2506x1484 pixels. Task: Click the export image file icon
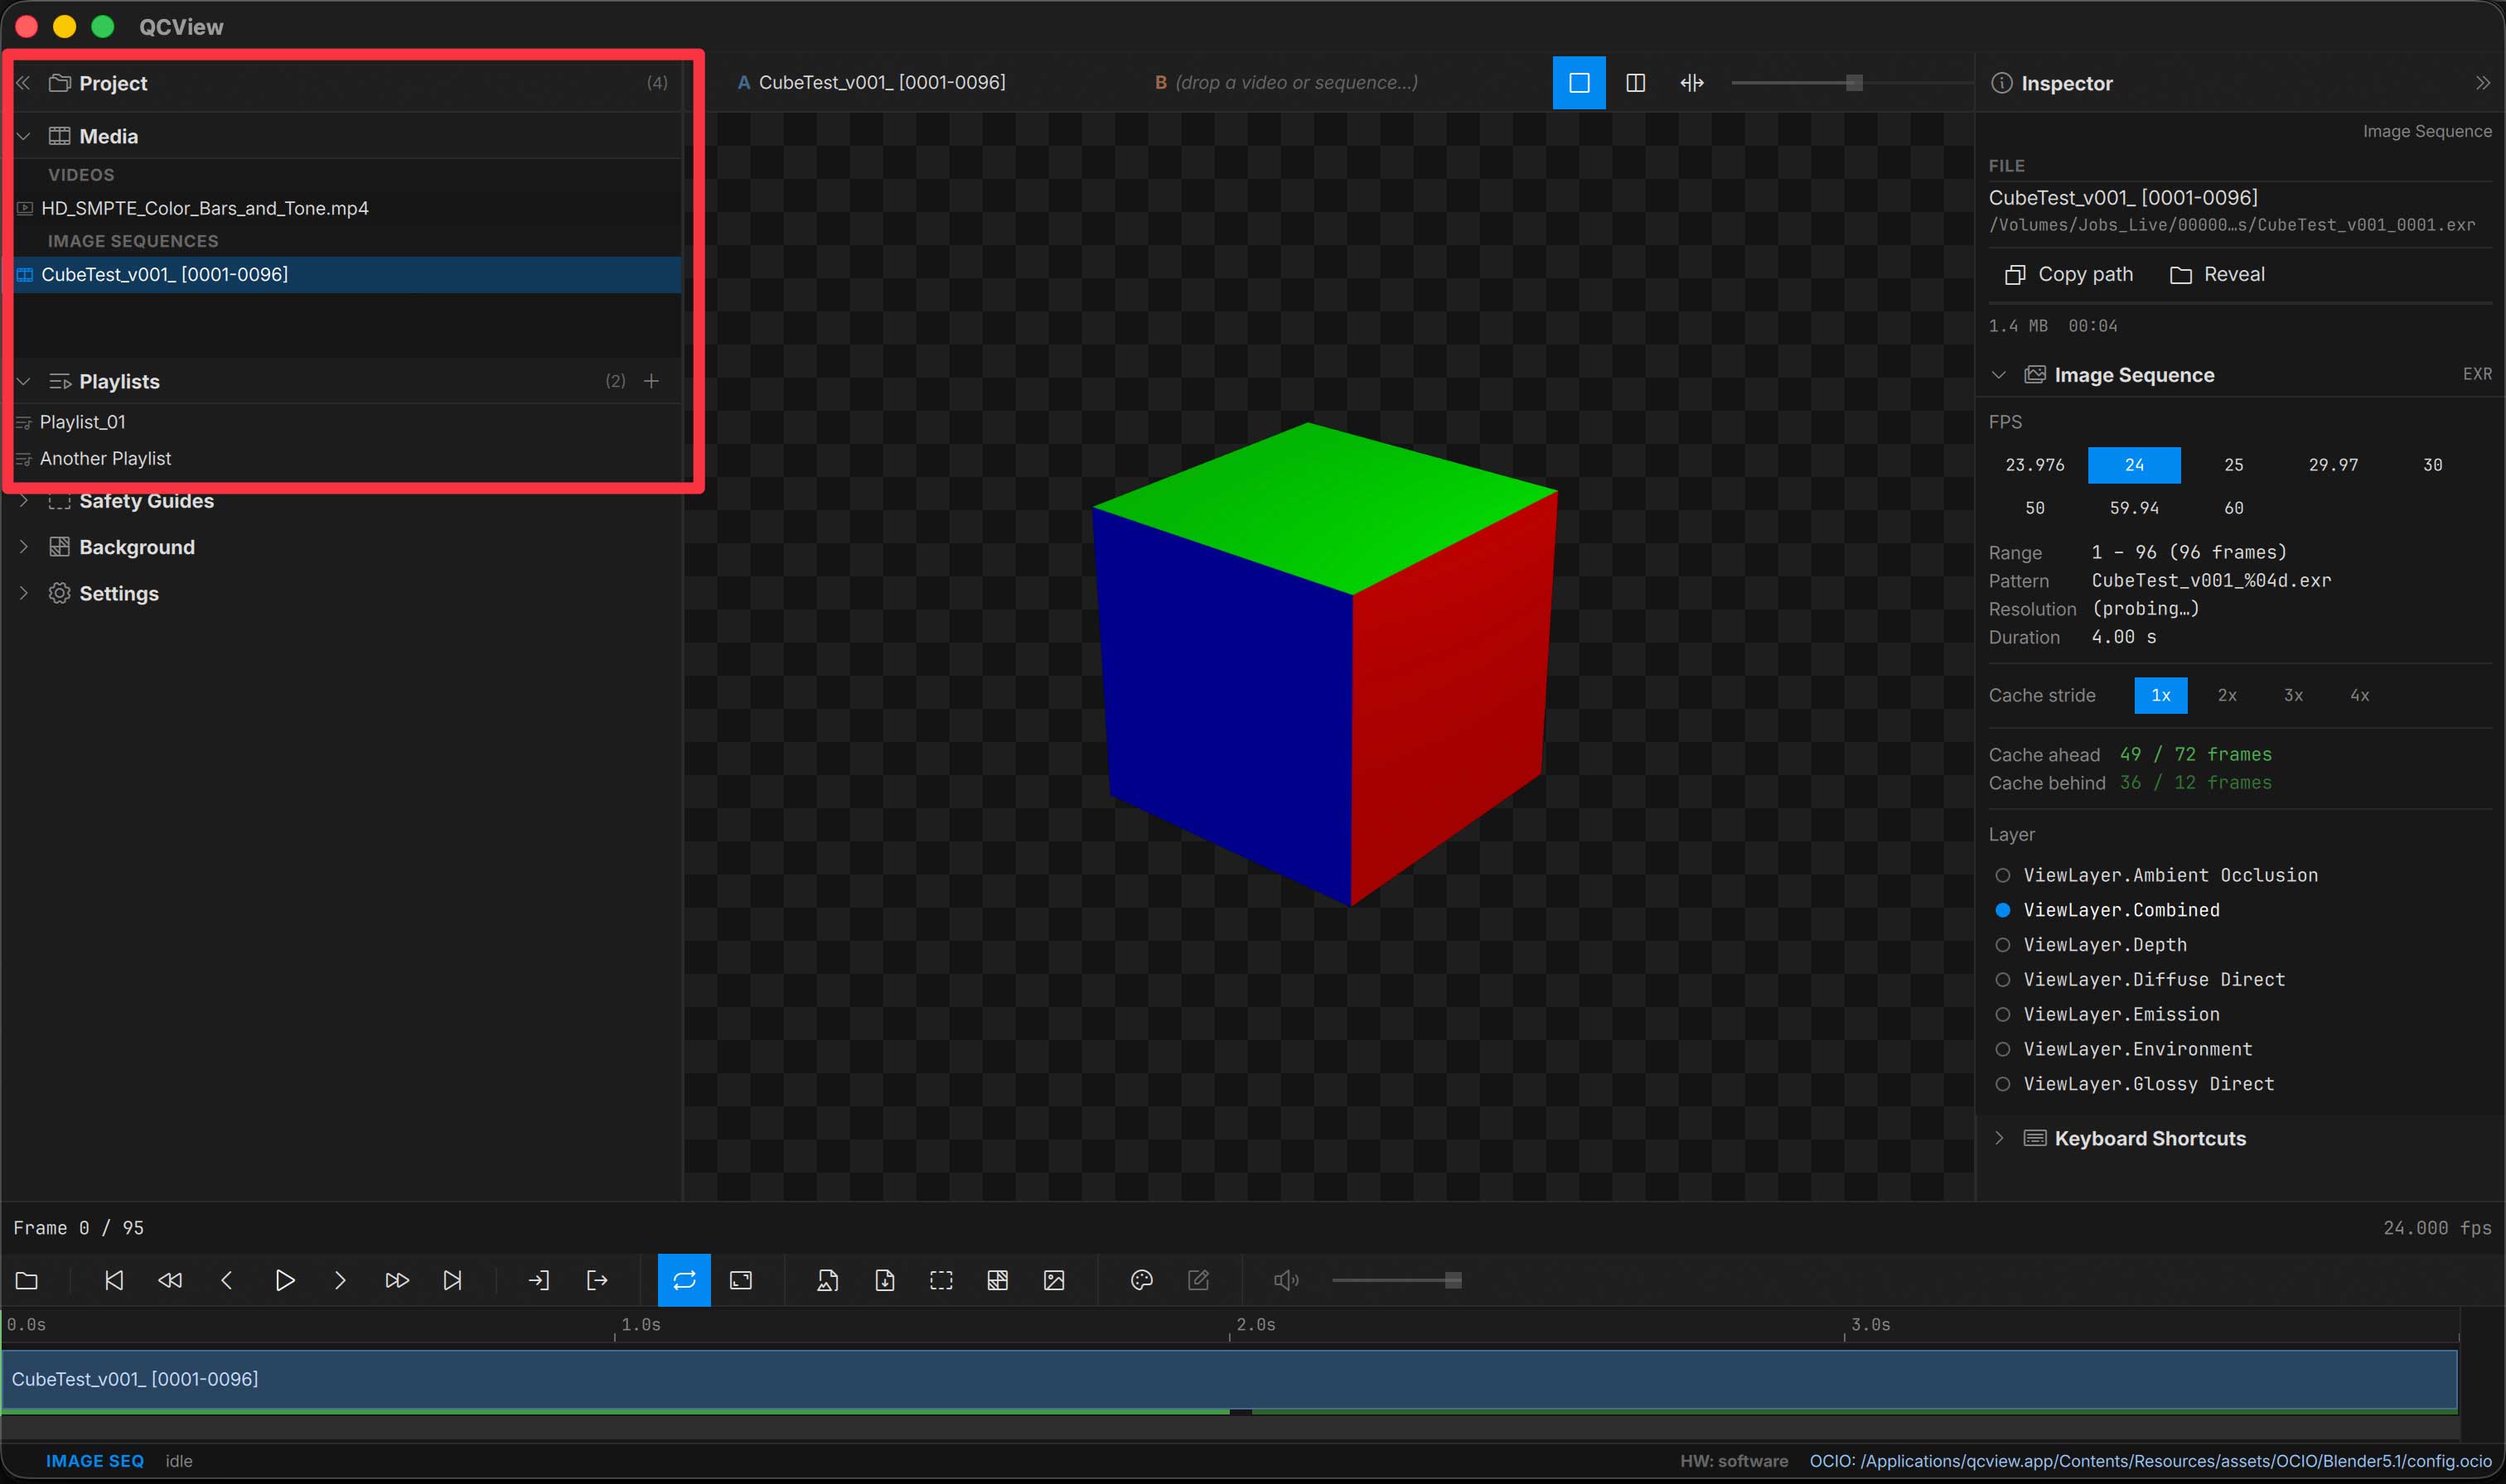pos(827,1280)
